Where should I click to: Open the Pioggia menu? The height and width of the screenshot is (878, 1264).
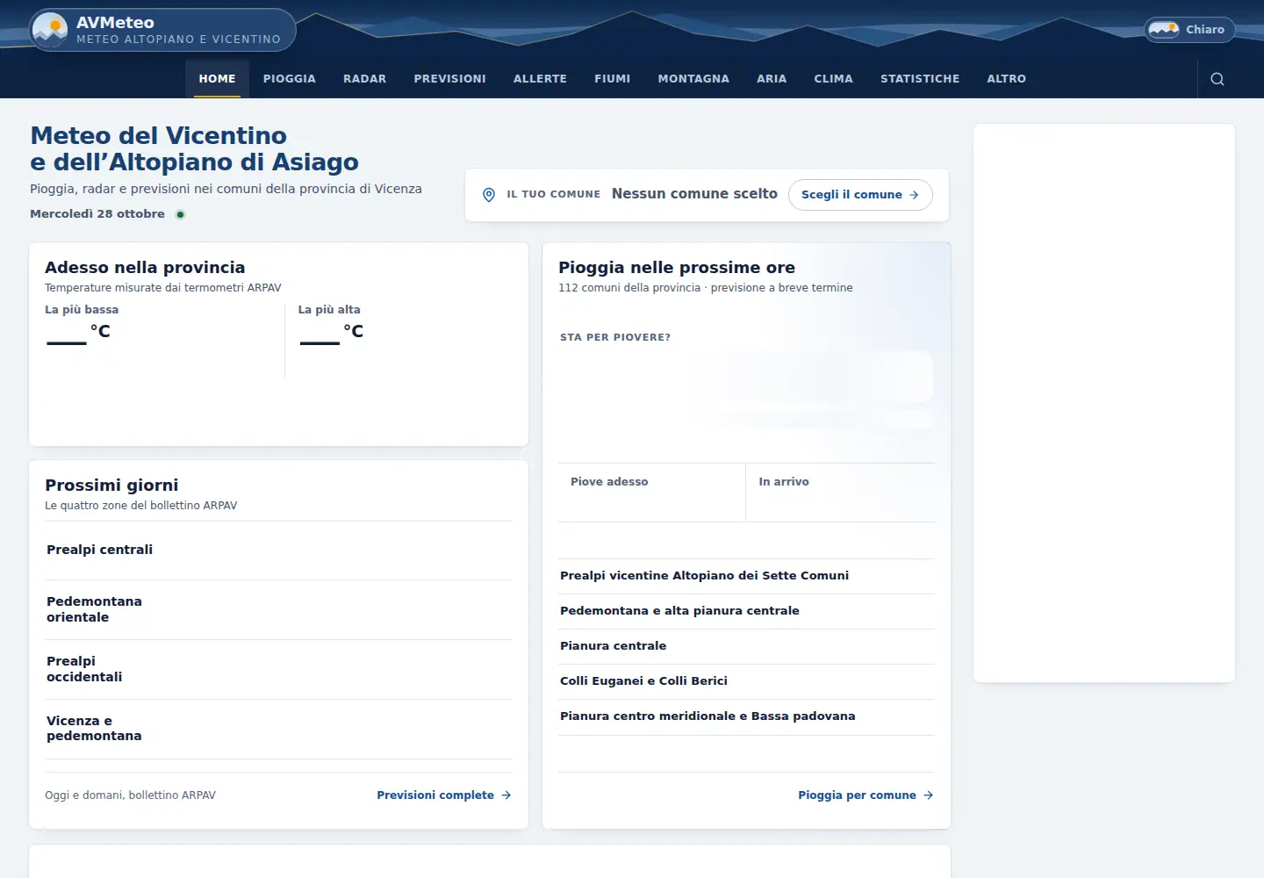pos(289,79)
